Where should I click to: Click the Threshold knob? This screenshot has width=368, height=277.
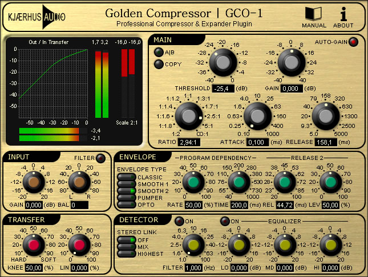pyautogui.click(x=223, y=62)
